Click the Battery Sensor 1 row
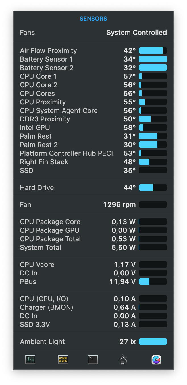Screen dimensions: 187x385 coord(93,59)
